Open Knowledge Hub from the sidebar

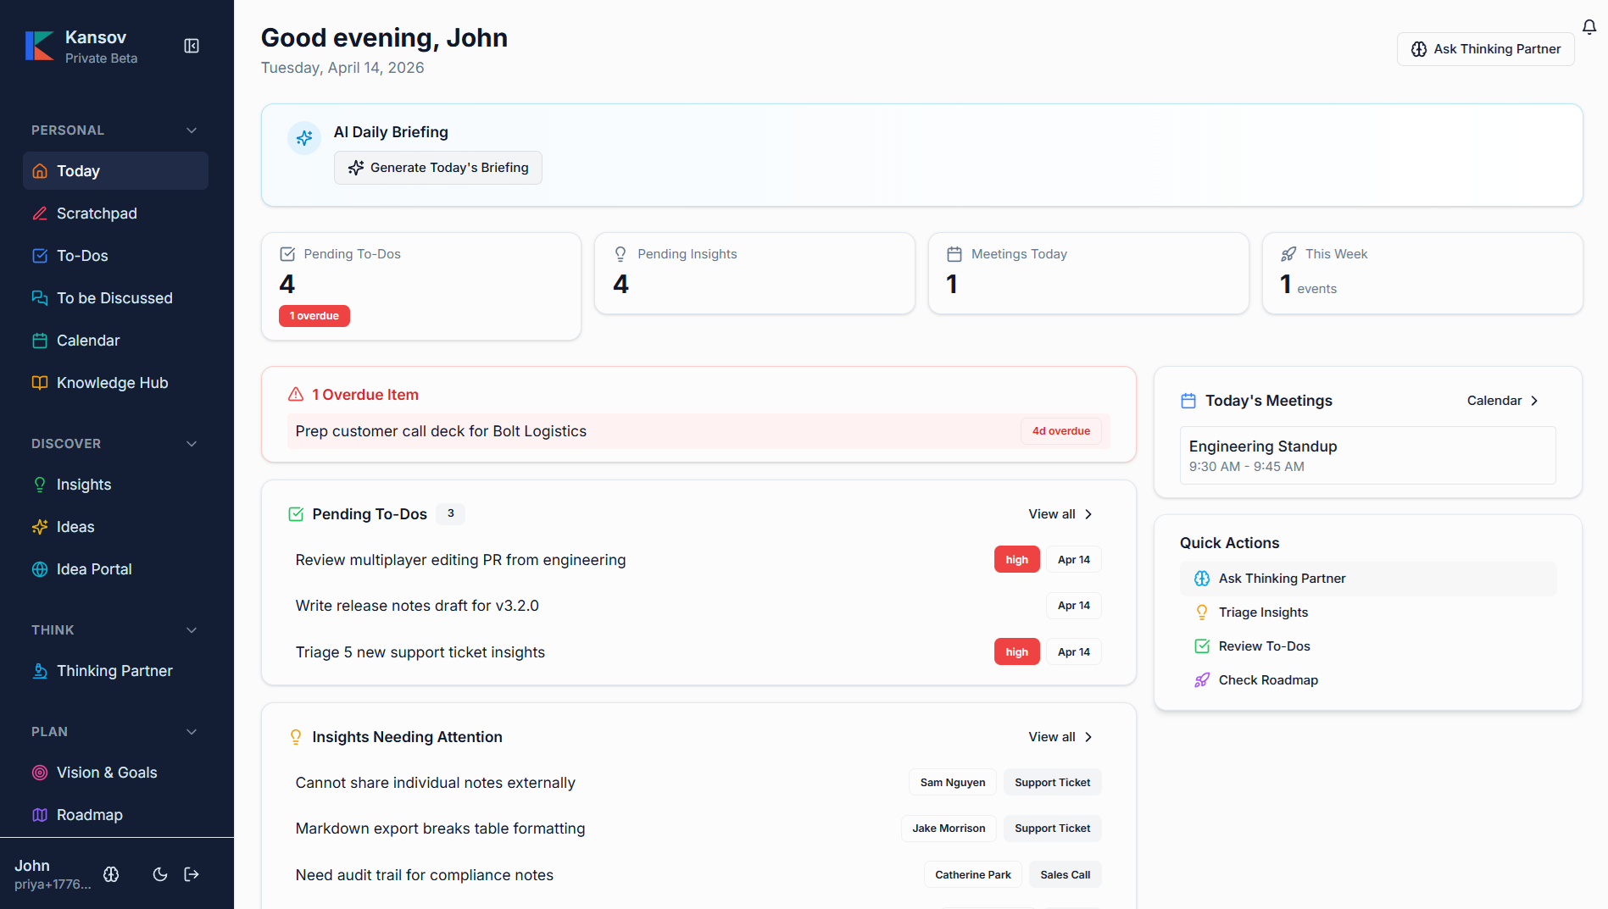[112, 382]
